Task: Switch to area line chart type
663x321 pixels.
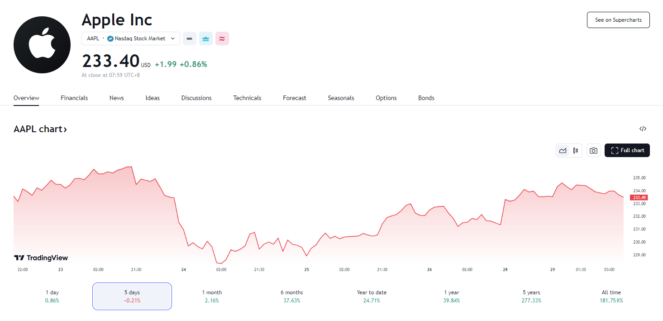Action: 563,150
